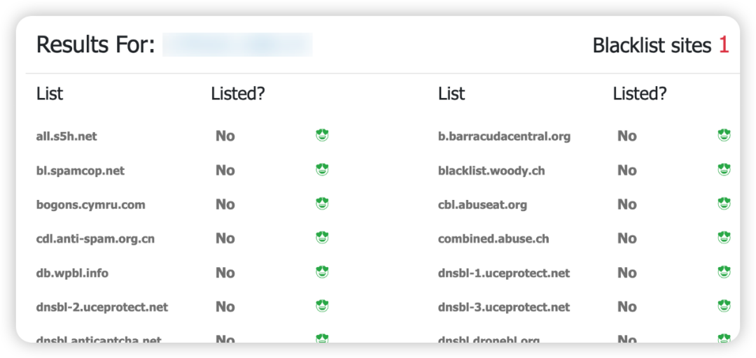Screen dimensions: 756x358
Task: Click the Blacklist sites label
Action: point(652,45)
